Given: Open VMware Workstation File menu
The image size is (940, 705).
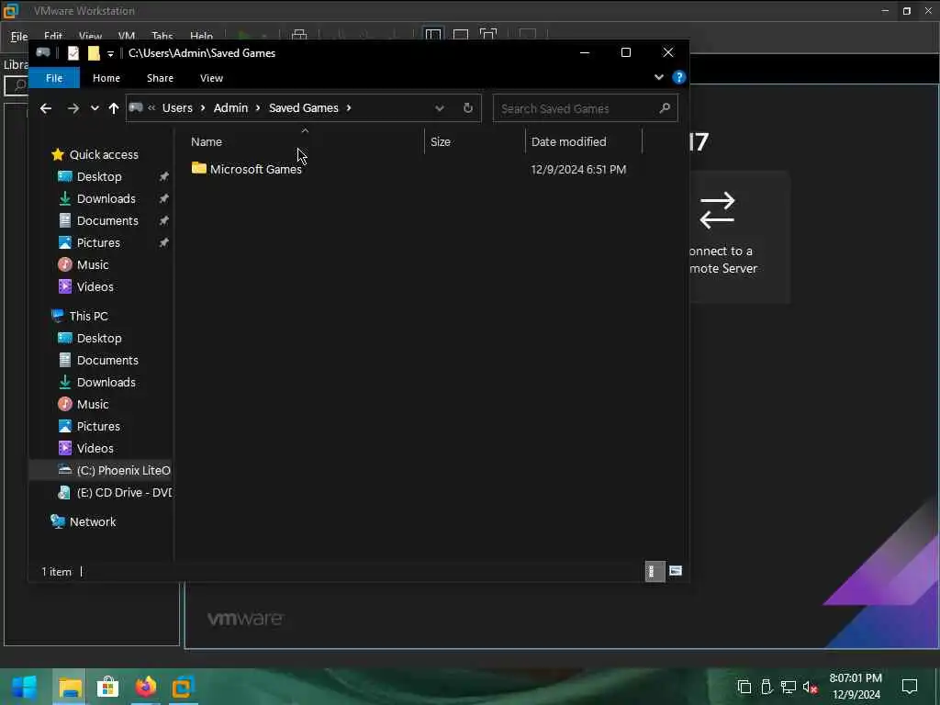Looking at the screenshot, I should [x=19, y=37].
